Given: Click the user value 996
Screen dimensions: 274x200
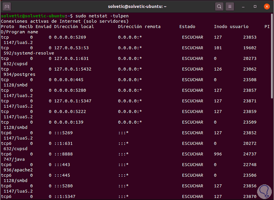Looking at the screenshot, I should (218, 154).
